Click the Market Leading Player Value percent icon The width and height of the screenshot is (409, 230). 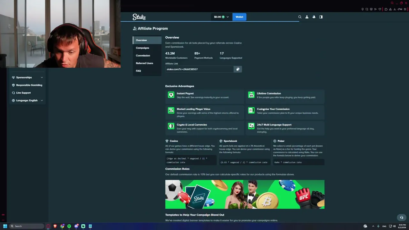pyautogui.click(x=171, y=111)
